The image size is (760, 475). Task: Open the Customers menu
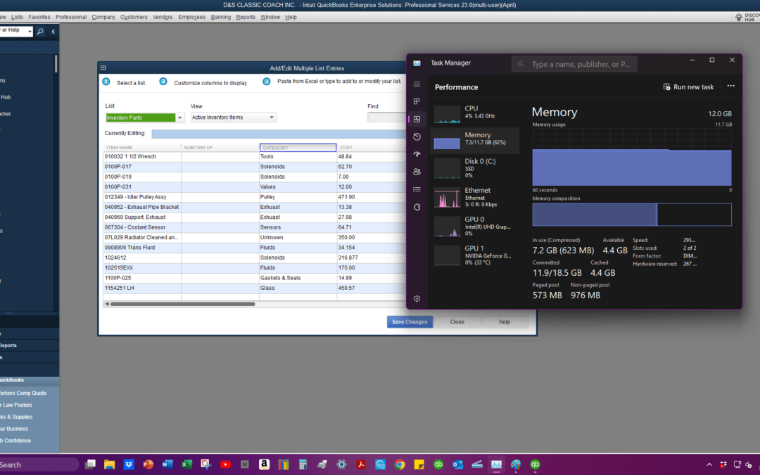(x=134, y=17)
